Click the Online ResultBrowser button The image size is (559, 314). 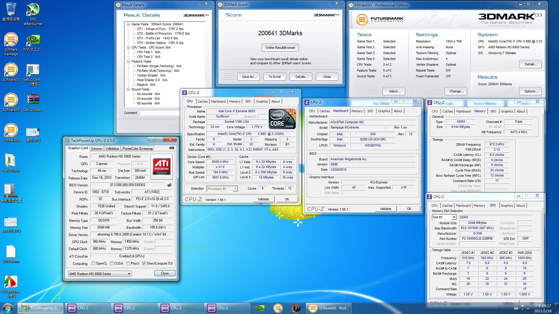click(280, 48)
